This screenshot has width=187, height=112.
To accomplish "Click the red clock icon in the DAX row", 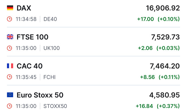I will coord(9,19).
